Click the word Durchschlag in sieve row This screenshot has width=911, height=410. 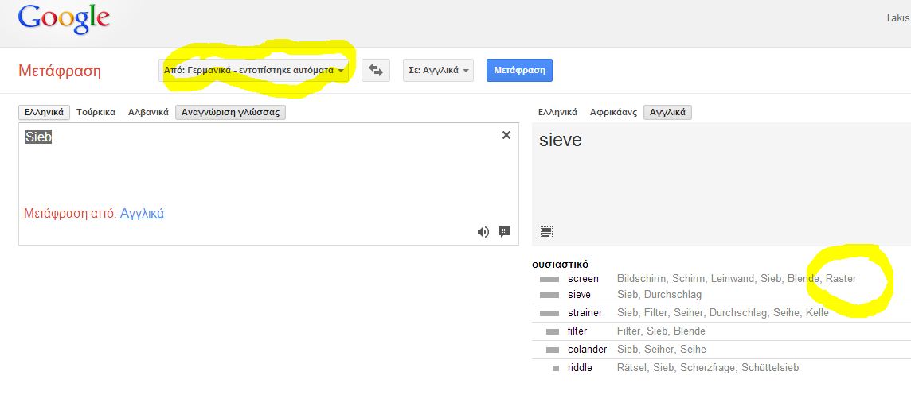[x=673, y=295]
